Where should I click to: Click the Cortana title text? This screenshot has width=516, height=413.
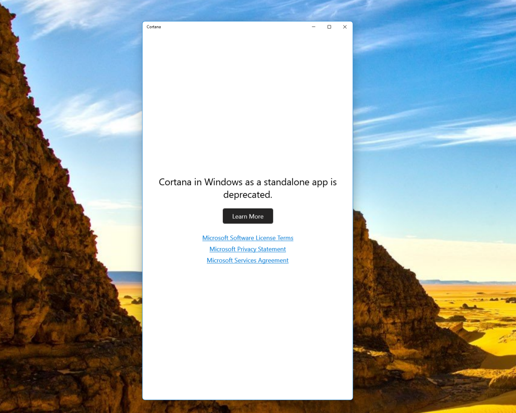tap(154, 27)
